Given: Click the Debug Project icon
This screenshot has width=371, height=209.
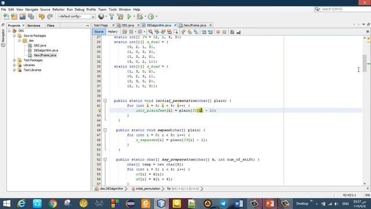Looking at the screenshot, I should coord(140,16).
